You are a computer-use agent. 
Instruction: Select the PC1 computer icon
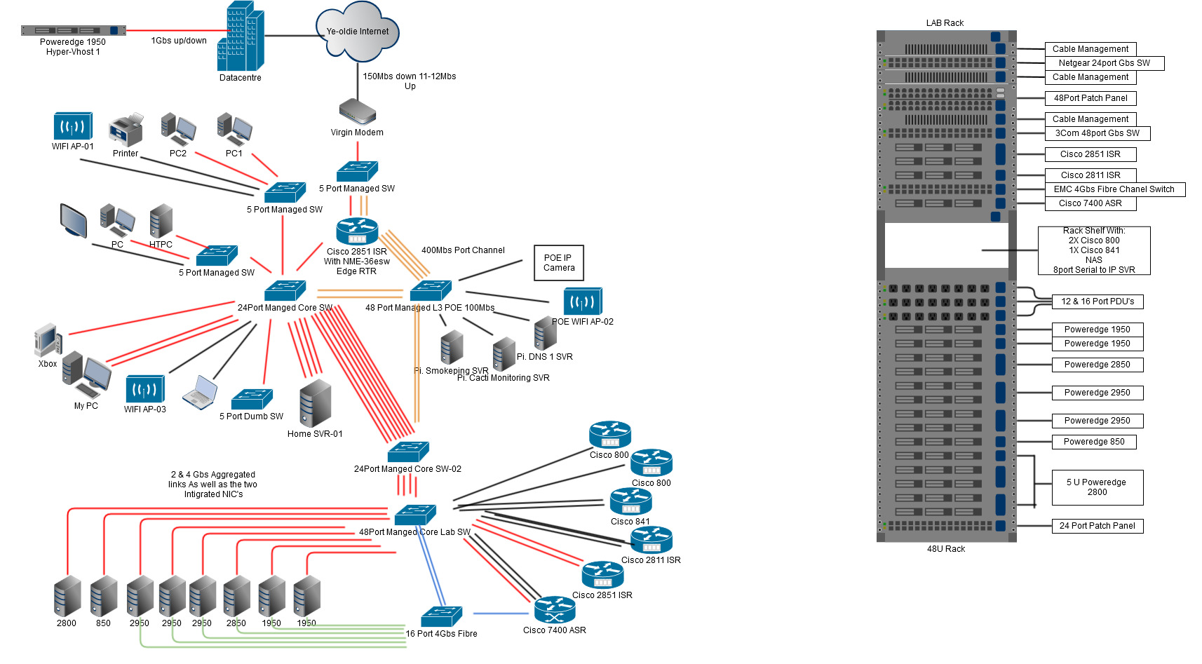[234, 129]
